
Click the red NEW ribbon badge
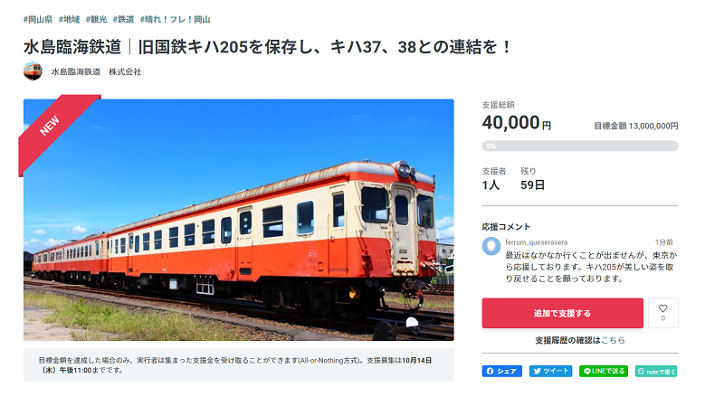coord(53,128)
